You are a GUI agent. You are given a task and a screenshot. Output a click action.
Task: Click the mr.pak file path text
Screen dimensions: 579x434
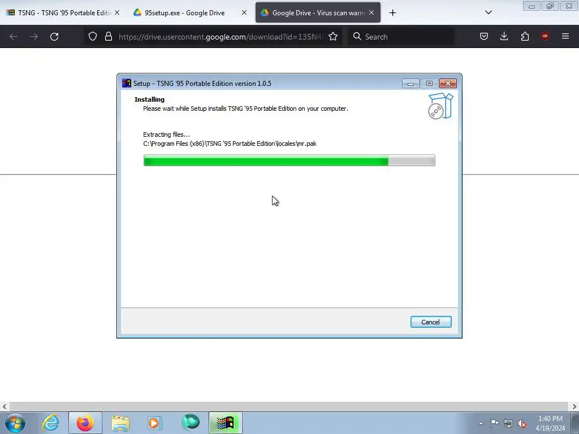point(230,144)
